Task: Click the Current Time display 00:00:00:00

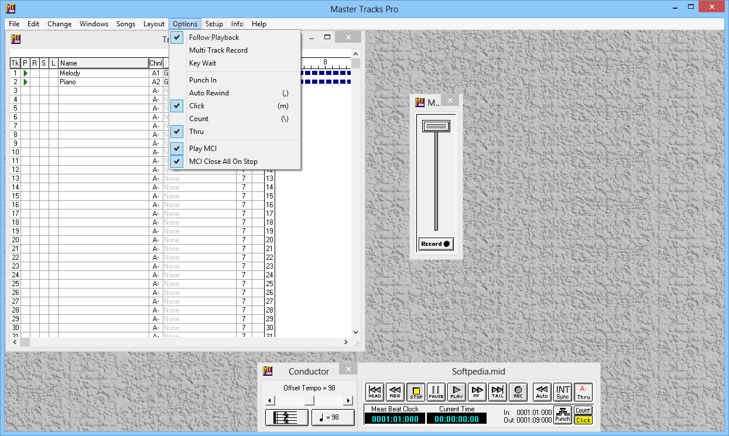Action: 457,419
